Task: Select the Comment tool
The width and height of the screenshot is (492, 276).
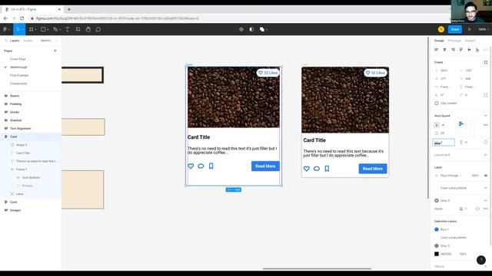Action: (x=98, y=29)
